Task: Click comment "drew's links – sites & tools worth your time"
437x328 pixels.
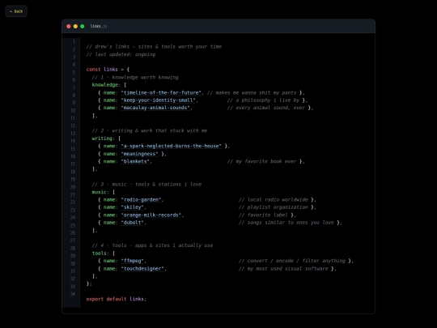Action: [x=154, y=47]
